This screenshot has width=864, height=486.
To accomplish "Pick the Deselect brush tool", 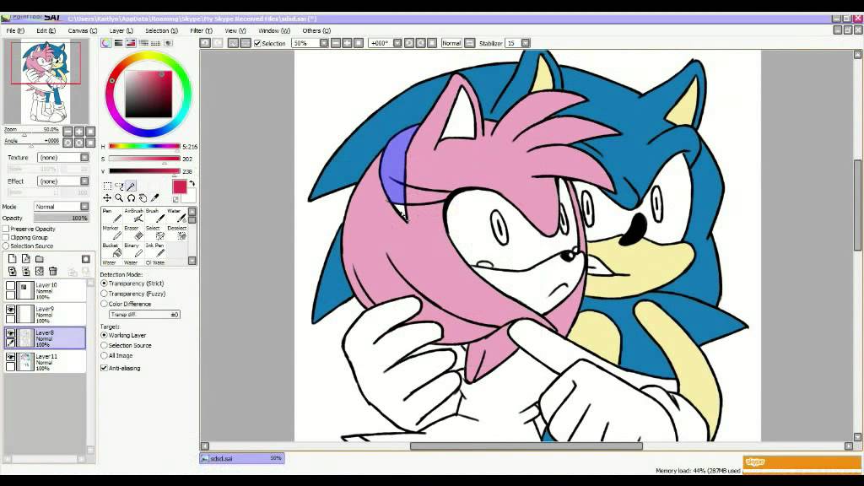I will [x=177, y=233].
